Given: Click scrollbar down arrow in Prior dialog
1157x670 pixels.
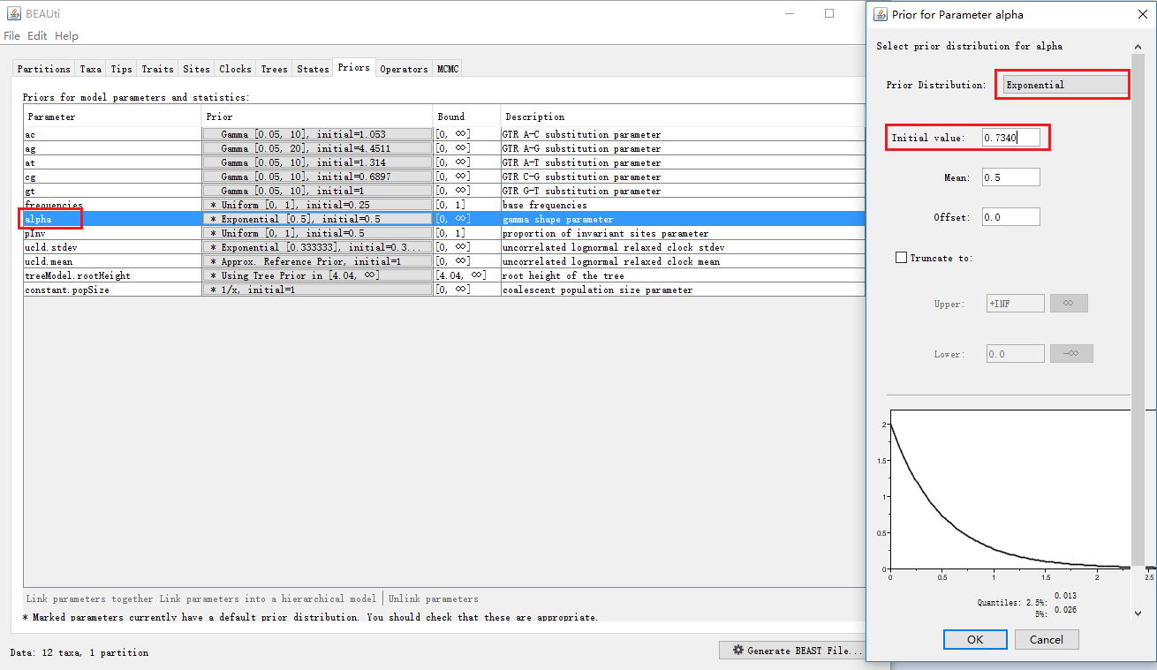Looking at the screenshot, I should (x=1138, y=613).
